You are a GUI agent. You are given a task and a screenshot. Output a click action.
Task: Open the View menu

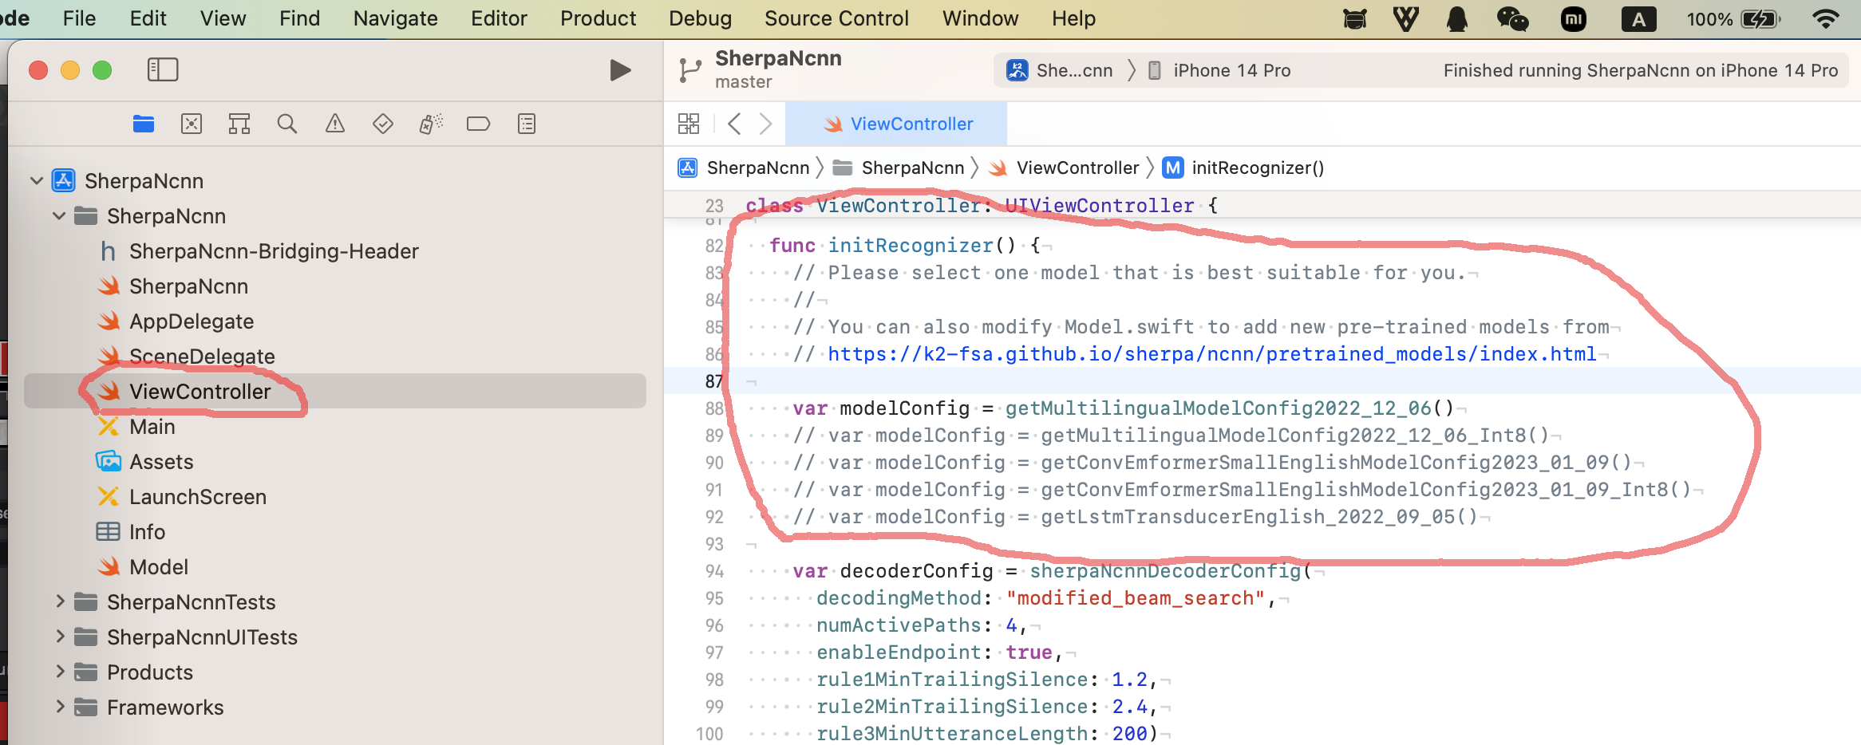click(223, 18)
